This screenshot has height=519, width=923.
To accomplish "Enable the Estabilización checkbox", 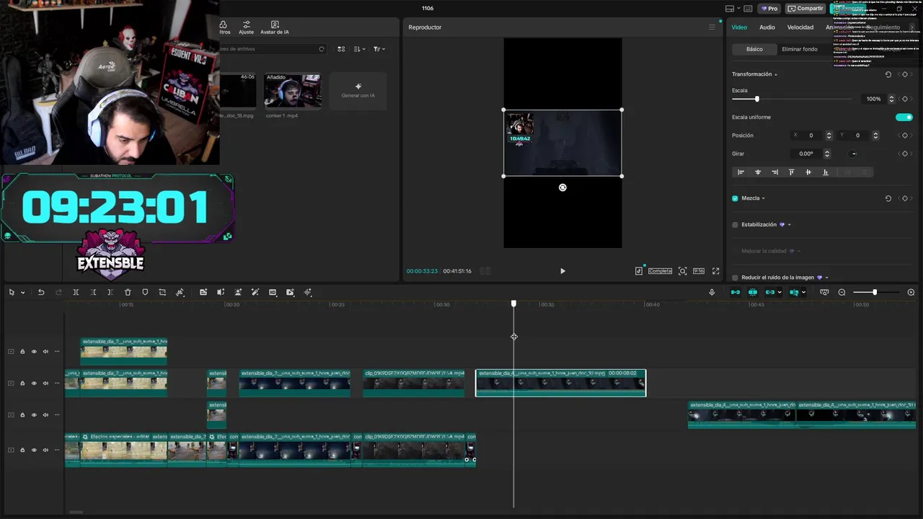I will tap(736, 225).
